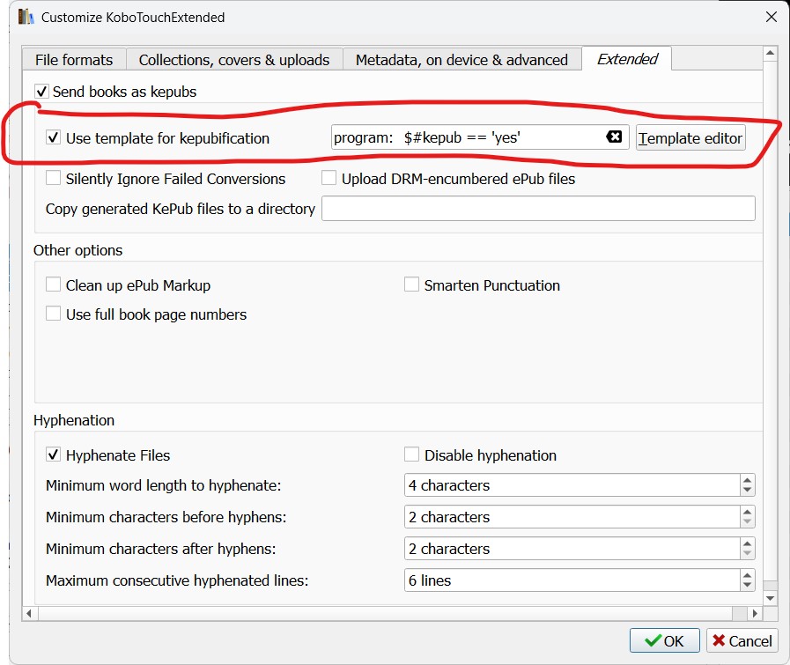Close the Customize KoboTouchExtended dialog
The image size is (790, 665).
[x=771, y=17]
